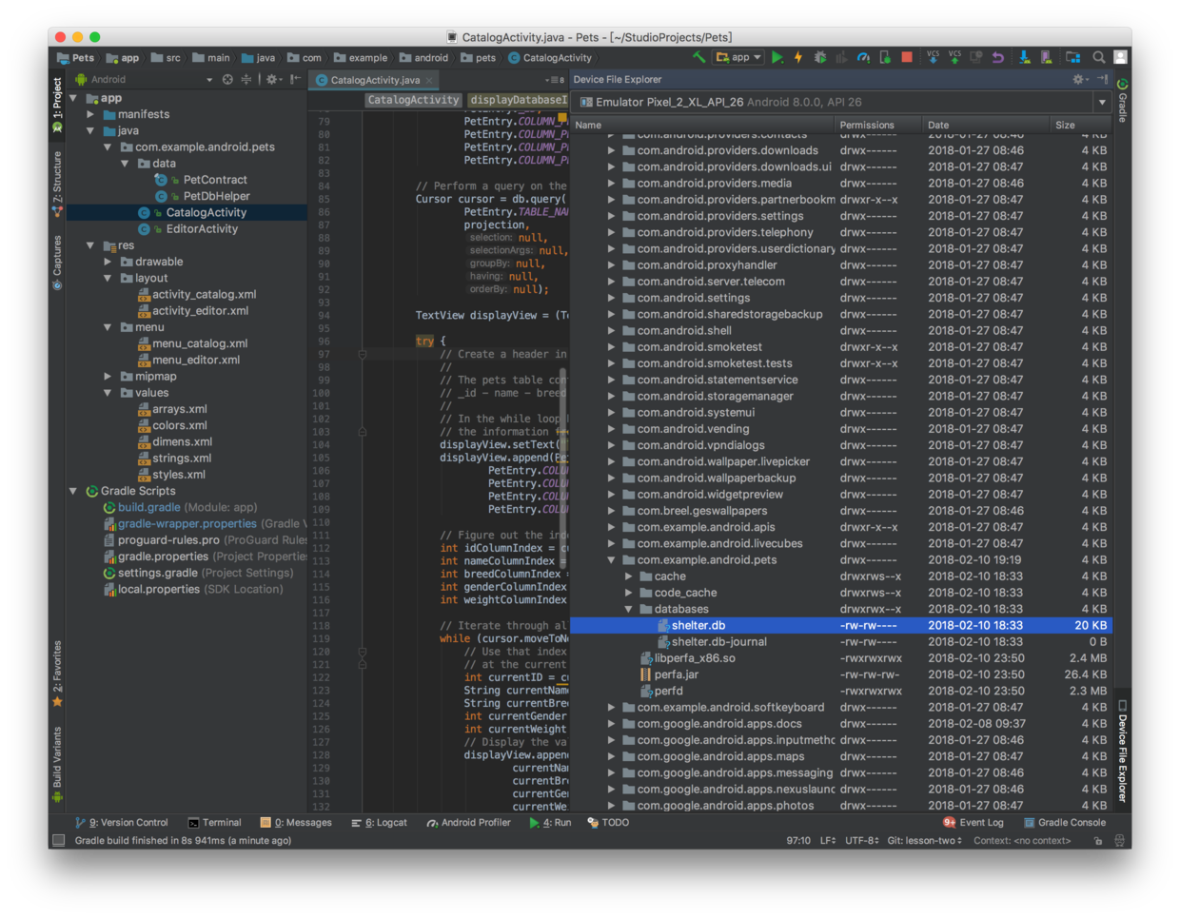Click Apply Changes lightning bolt icon
1180x918 pixels.
coord(798,57)
